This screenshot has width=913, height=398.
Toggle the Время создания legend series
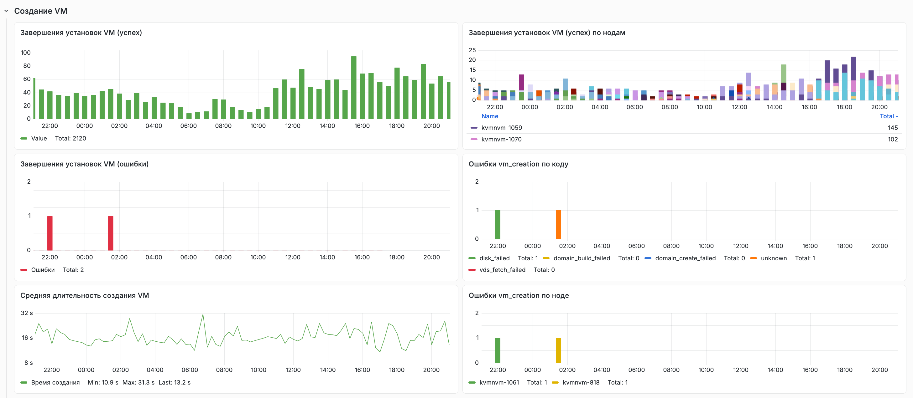click(55, 382)
